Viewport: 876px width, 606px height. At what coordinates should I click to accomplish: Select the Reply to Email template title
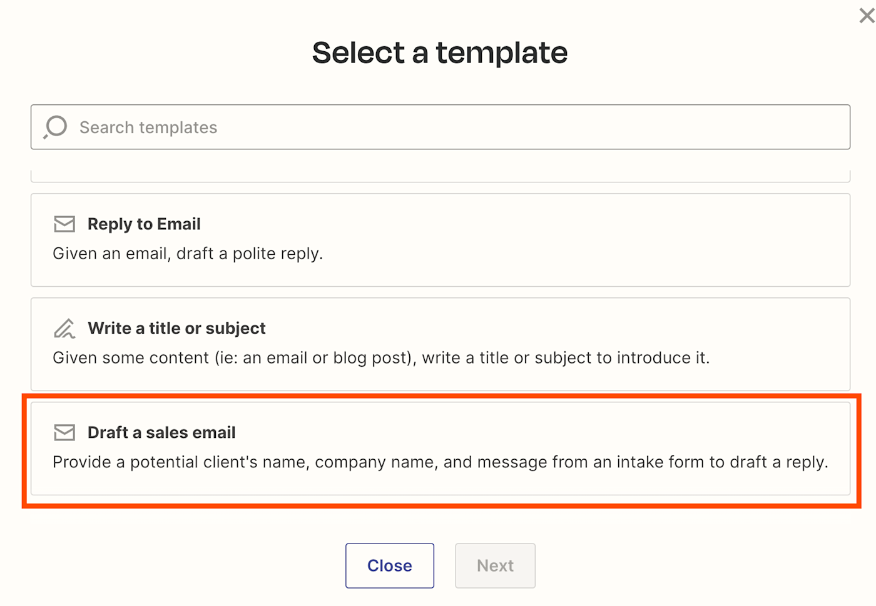144,224
